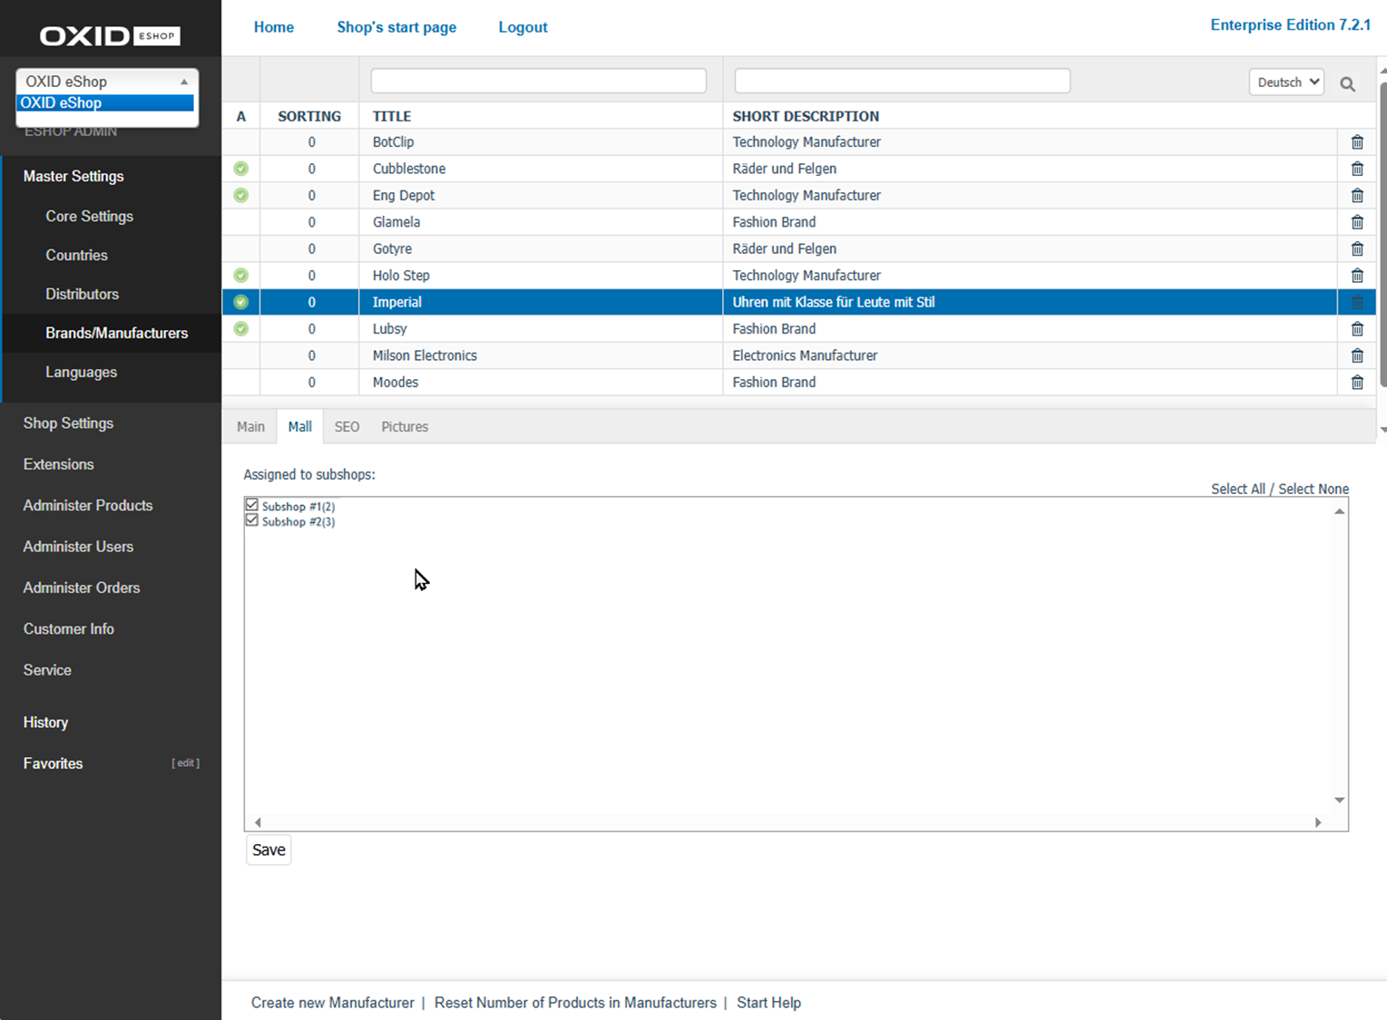The height and width of the screenshot is (1020, 1387).
Task: Select the Milson Electronics row
Action: (x=799, y=355)
